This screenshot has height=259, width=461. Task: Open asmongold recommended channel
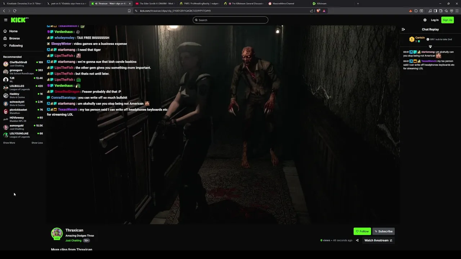22,127
